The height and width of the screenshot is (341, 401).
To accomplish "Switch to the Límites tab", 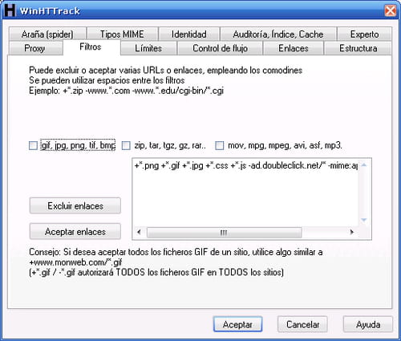I will click(148, 48).
